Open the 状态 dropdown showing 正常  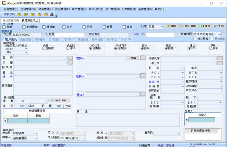(x=162, y=27)
